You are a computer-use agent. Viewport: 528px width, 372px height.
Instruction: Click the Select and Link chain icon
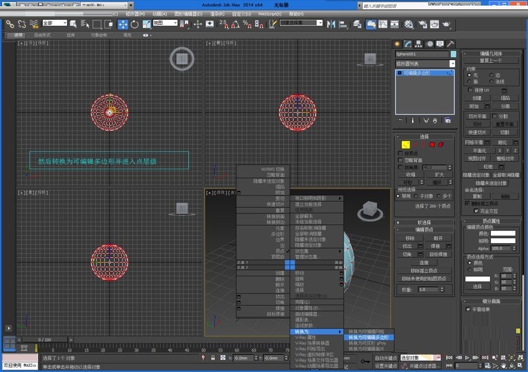pyautogui.click(x=10, y=24)
